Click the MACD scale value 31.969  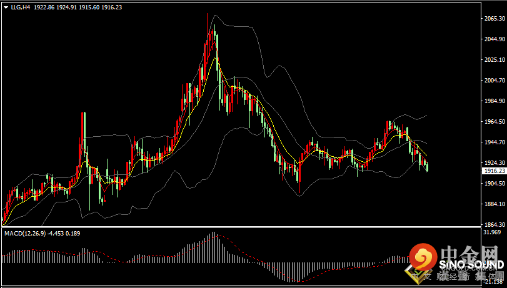[x=493, y=232]
